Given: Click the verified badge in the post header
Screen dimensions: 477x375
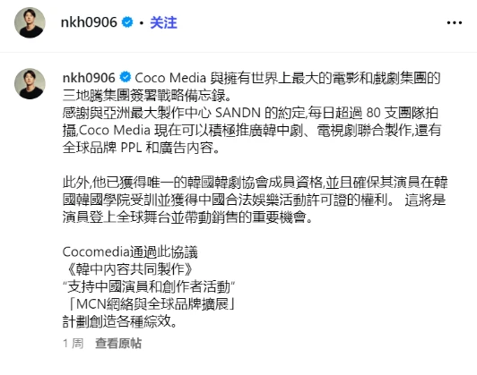Looking at the screenshot, I should pyautogui.click(x=127, y=22).
